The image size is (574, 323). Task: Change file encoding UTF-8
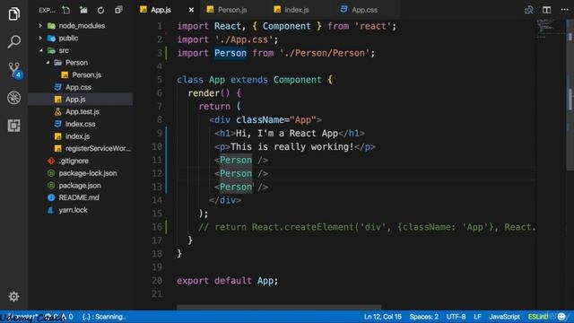(x=456, y=317)
